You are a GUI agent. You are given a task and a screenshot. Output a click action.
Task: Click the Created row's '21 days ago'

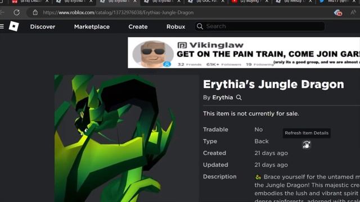coord(271,153)
